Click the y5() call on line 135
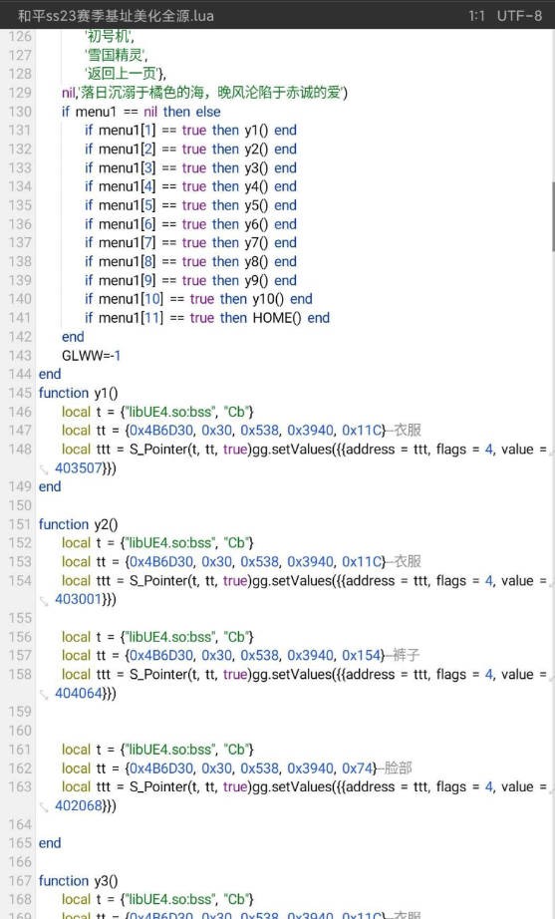The image size is (555, 919). pos(256,205)
